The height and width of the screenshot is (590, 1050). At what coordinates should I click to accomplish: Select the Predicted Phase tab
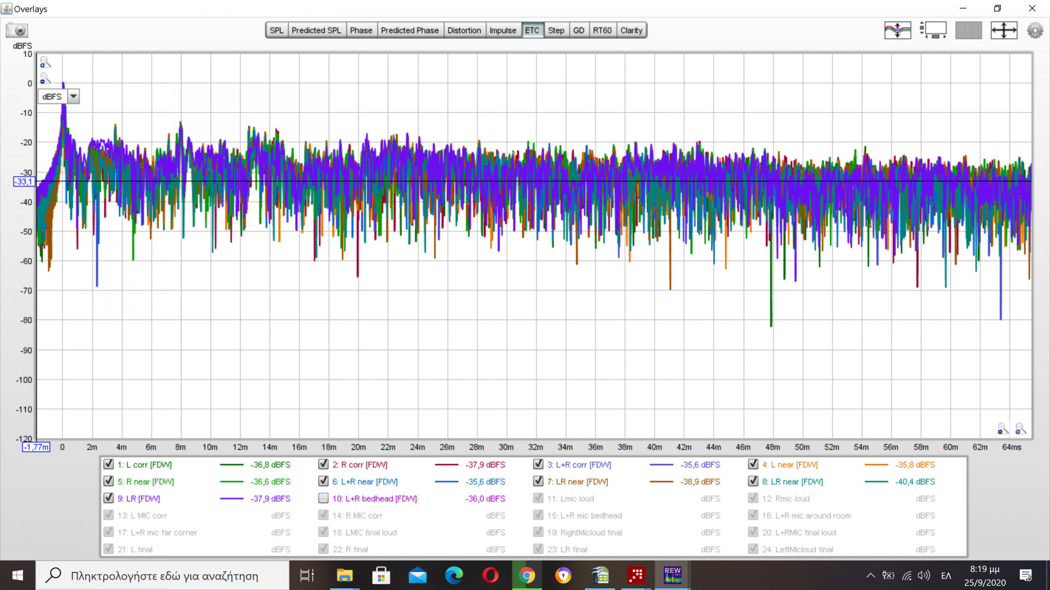(410, 30)
